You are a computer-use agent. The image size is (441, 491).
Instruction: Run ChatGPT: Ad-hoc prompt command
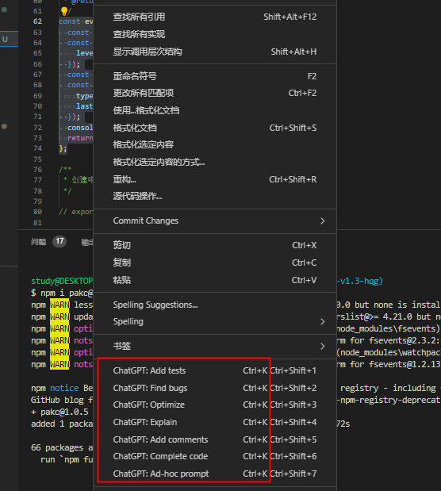(215, 474)
